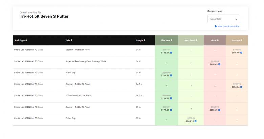The height and width of the screenshot is (139, 264).
Task: Click the plus icon beside $206.99
Action: point(196,121)
